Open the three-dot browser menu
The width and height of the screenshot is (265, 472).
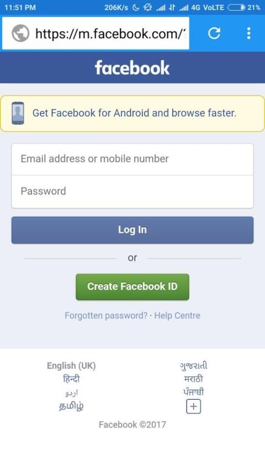[248, 33]
